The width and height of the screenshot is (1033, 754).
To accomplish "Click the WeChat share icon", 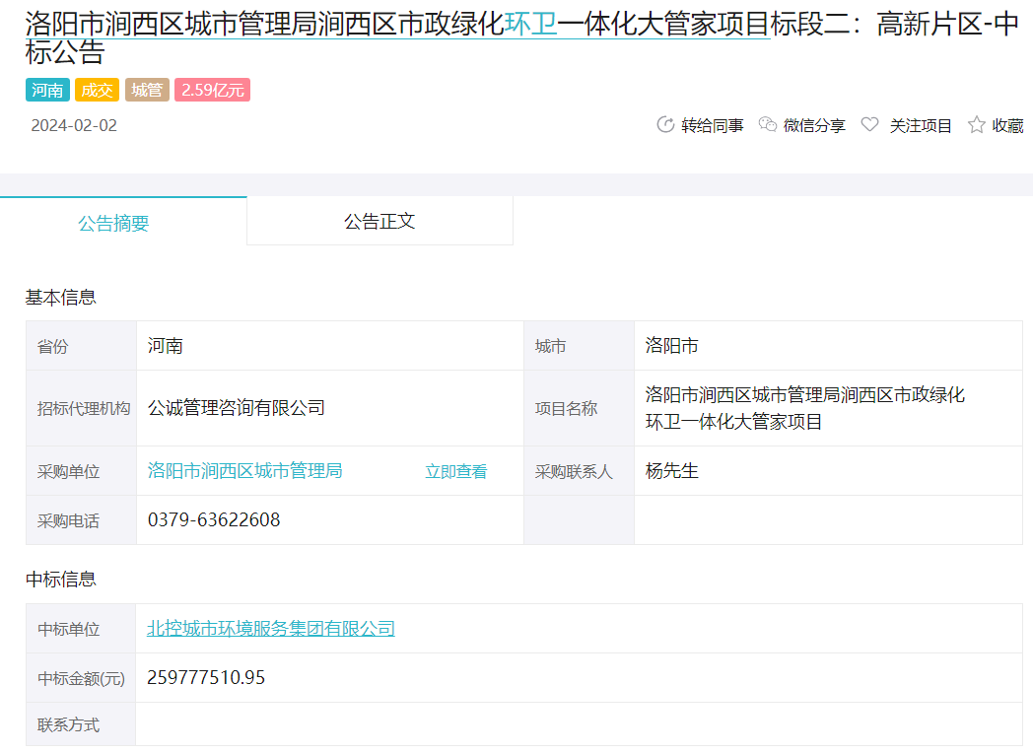I will [768, 124].
